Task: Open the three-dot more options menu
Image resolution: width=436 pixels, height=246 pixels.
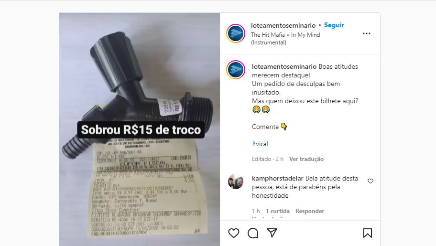Action: click(x=367, y=33)
